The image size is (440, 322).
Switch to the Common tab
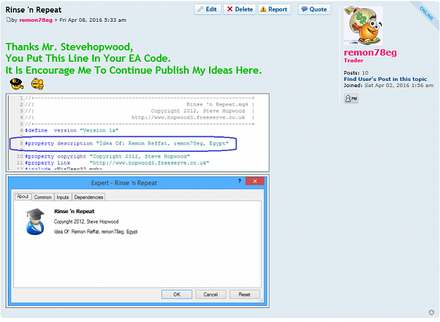pyautogui.click(x=43, y=197)
